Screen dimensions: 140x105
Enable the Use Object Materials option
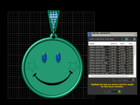click(124, 80)
